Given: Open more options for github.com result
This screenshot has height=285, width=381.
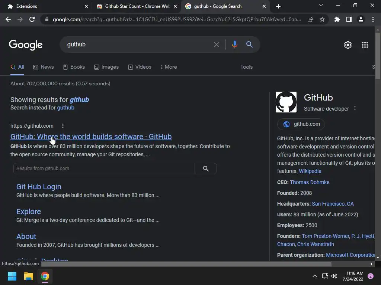Looking at the screenshot, I should (63, 126).
